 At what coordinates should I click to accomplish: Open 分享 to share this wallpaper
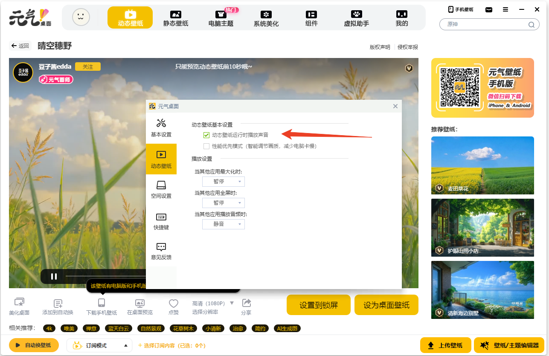click(246, 303)
